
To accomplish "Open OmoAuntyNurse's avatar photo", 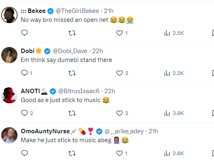I will click(9, 135).
